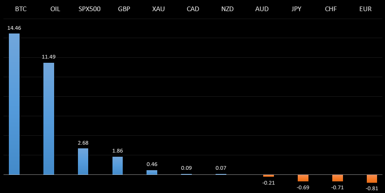Click the SPX500 blue bar
The image size is (385, 193).
point(83,161)
